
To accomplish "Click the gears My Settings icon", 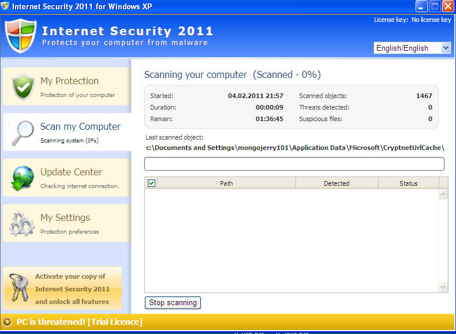I will point(22,224).
